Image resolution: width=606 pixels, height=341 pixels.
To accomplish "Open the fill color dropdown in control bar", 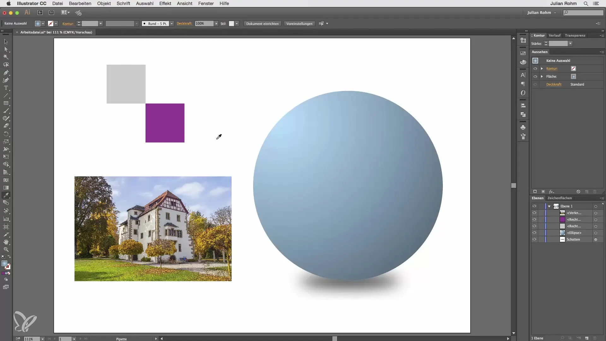I will (x=43, y=24).
